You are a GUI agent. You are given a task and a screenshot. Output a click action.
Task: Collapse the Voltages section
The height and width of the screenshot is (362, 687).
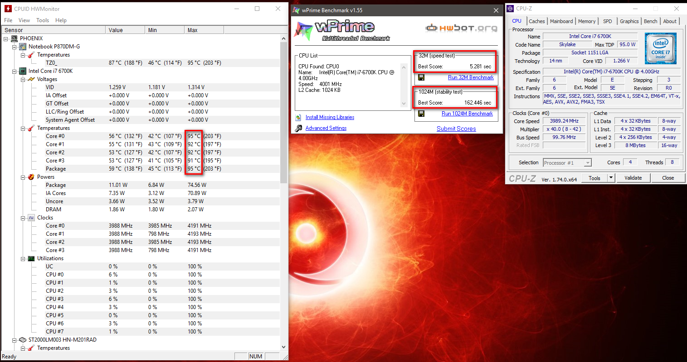tap(23, 79)
